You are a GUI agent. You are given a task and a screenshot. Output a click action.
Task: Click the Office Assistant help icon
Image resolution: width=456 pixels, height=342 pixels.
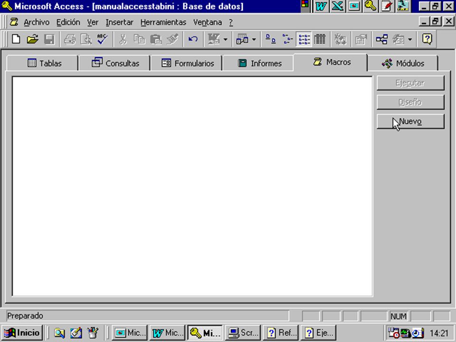[x=427, y=39]
